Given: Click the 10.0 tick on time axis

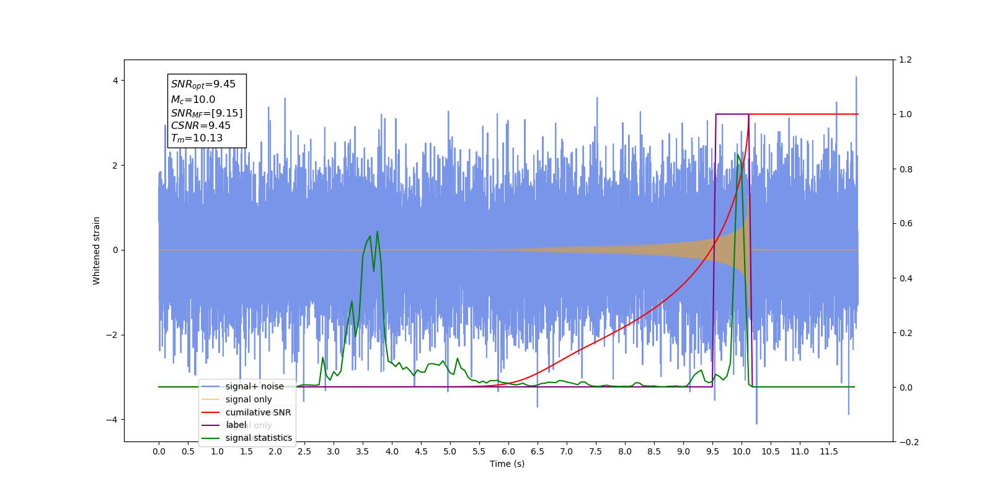Looking at the screenshot, I should [x=742, y=451].
